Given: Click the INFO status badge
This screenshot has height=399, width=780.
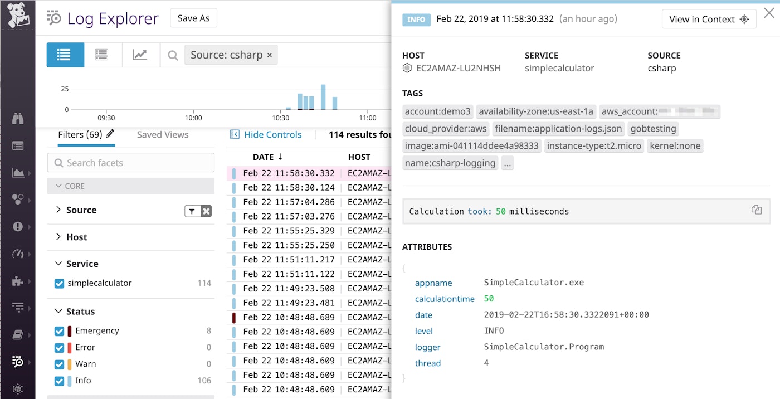Looking at the screenshot, I should [416, 20].
